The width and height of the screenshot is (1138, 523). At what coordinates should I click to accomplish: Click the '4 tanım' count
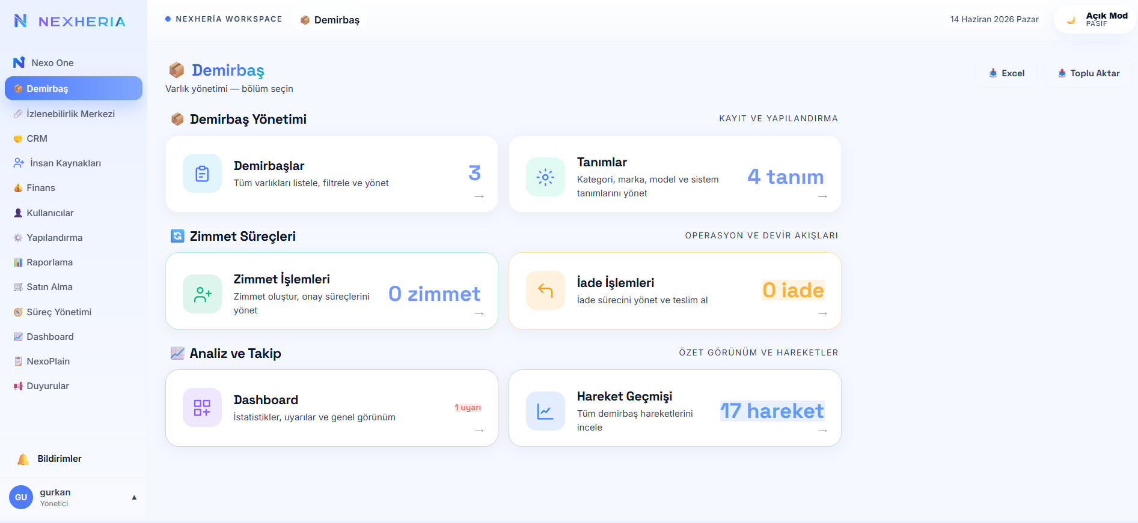tap(785, 177)
